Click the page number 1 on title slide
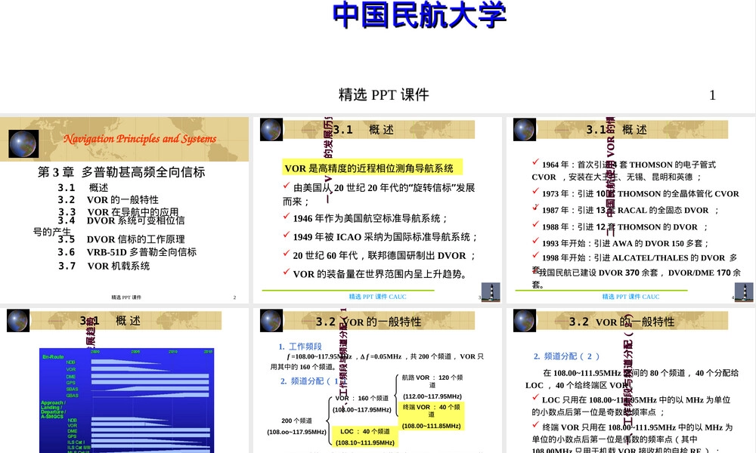The height and width of the screenshot is (453, 756). point(712,95)
